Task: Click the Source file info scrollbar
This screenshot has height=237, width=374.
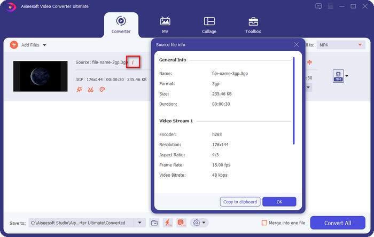Action: [294, 100]
